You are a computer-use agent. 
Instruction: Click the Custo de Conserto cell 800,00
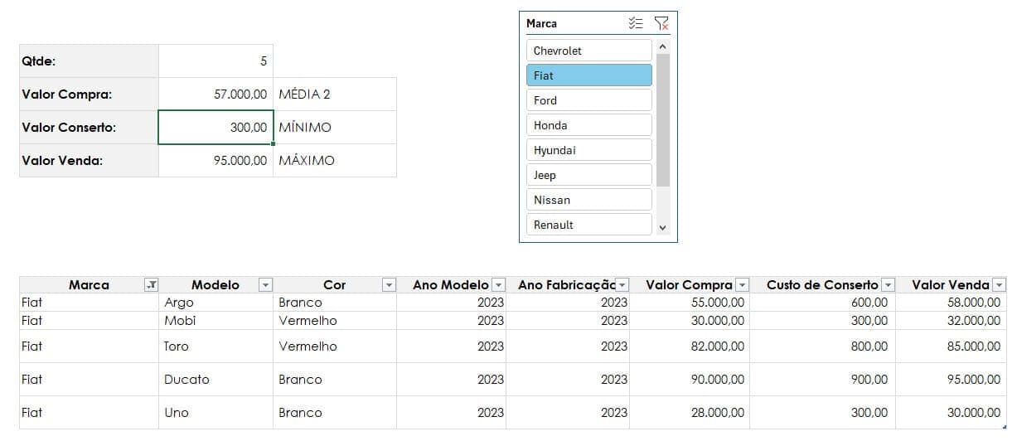pos(824,346)
